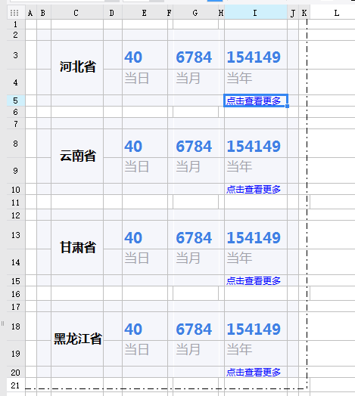Click the 云南省 cell
Image resolution: width=355 pixels, height=396 pixels.
[77, 156]
